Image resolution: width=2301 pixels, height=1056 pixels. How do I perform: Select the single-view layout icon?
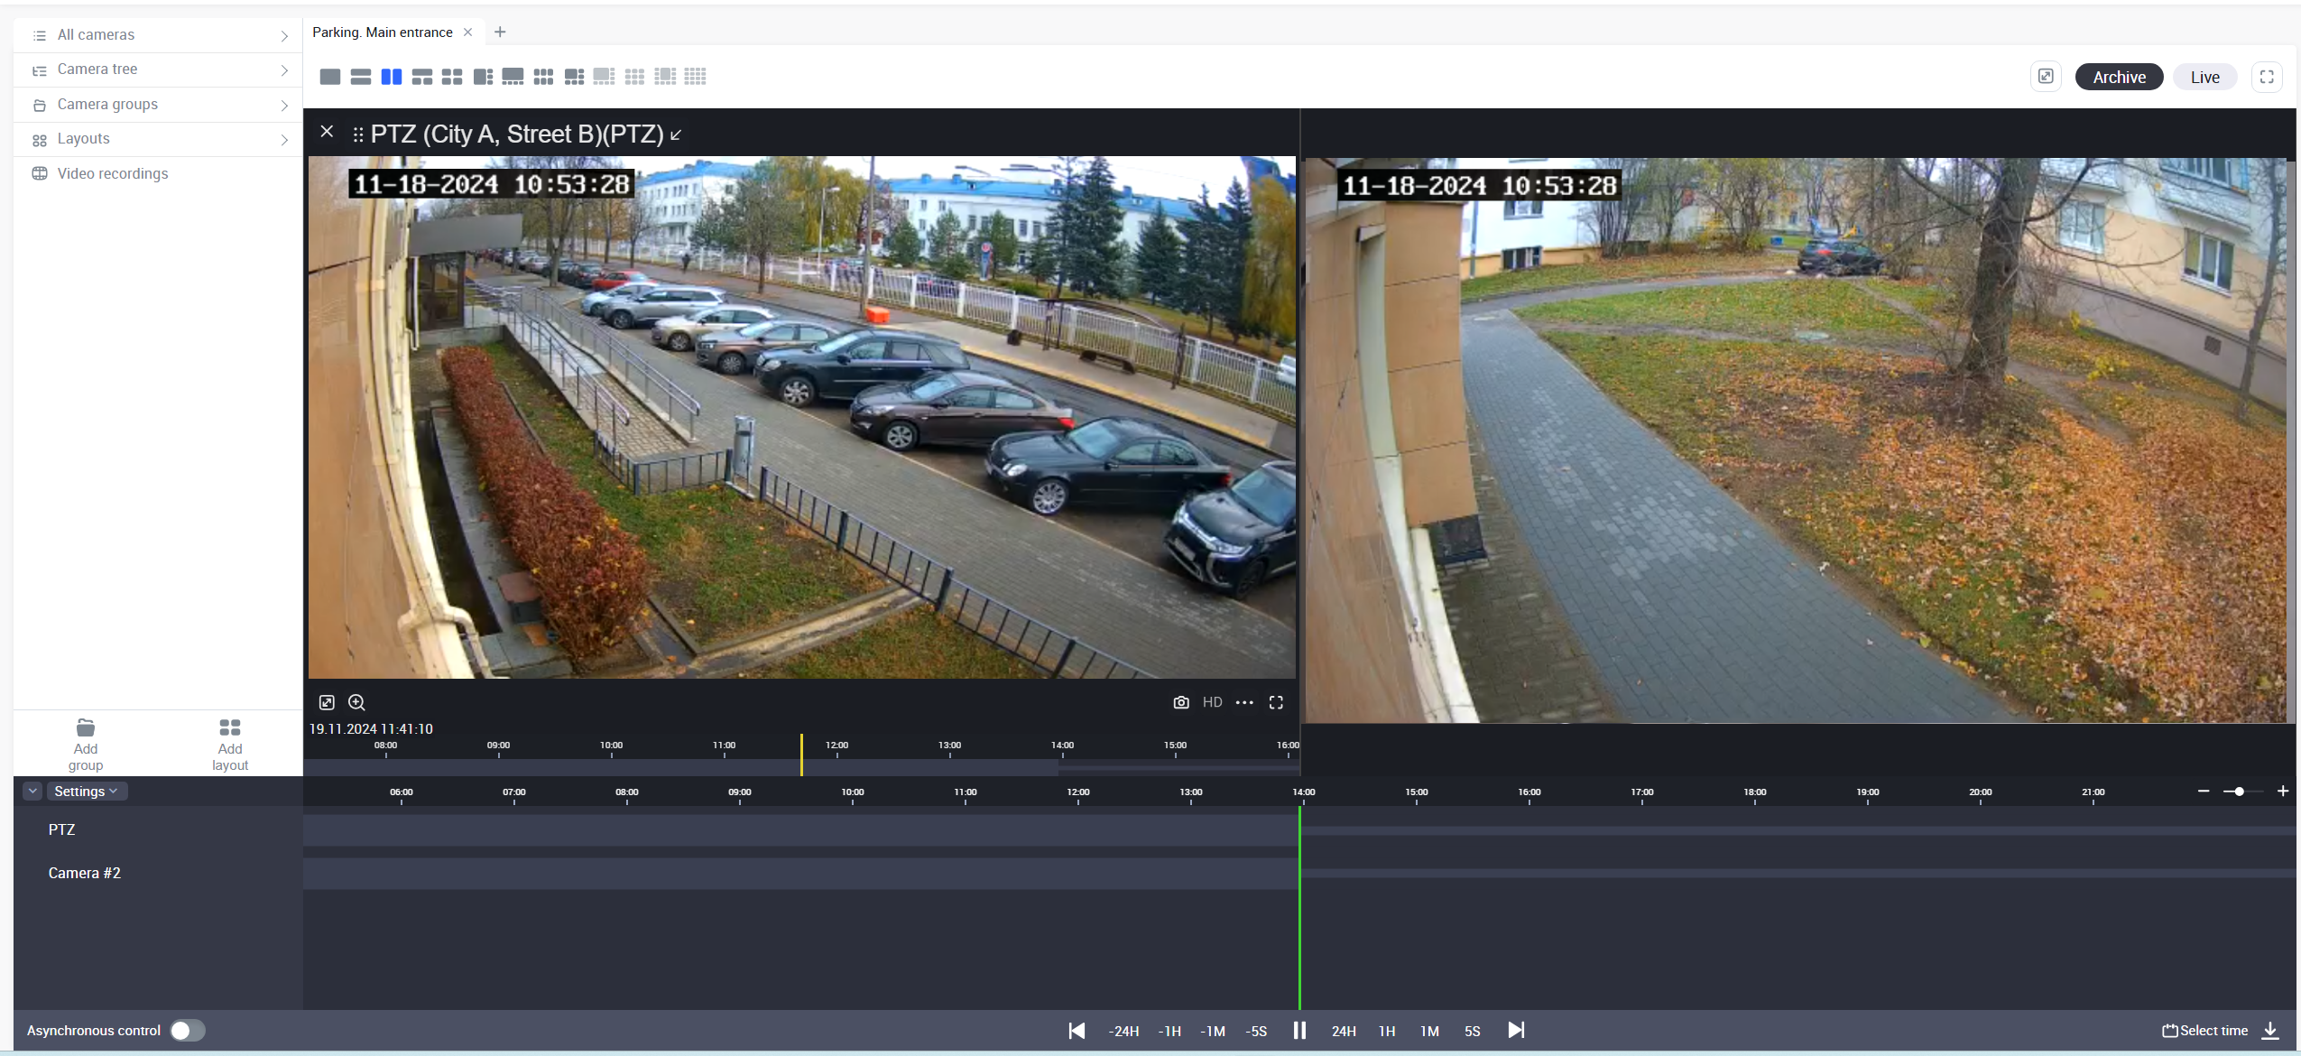[330, 77]
